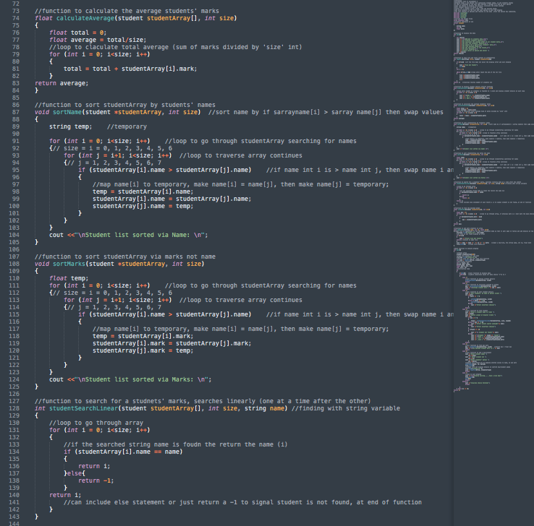Click 'float average = total/size;' line

click(x=98, y=40)
